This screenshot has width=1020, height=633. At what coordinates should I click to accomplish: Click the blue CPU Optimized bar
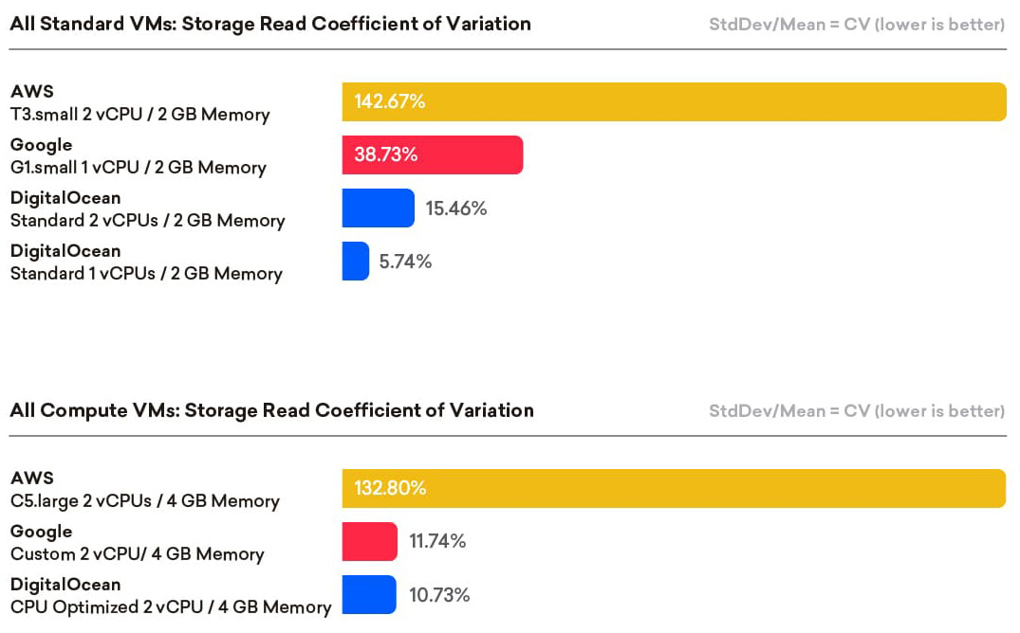[x=369, y=595]
